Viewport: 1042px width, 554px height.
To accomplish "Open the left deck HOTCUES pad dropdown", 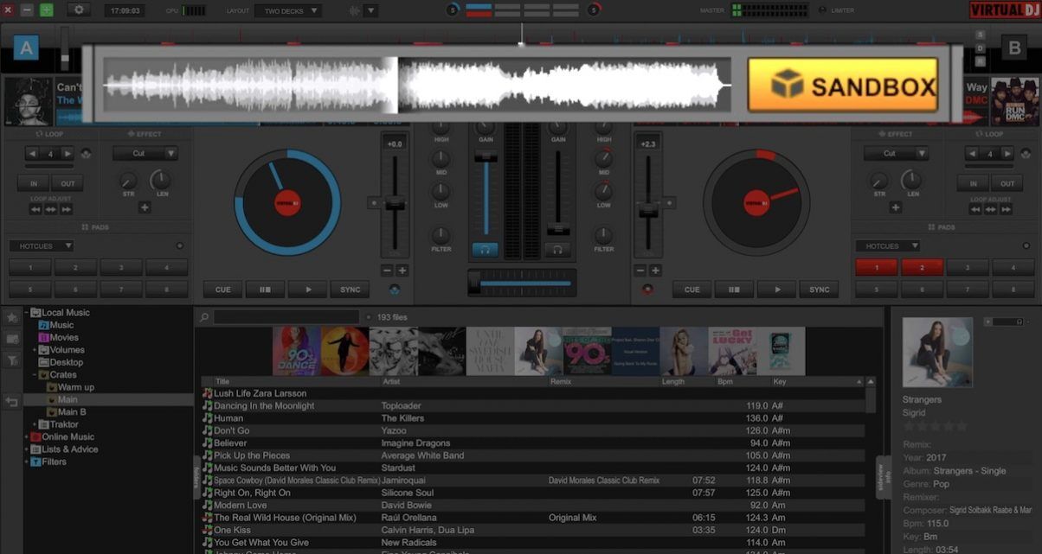I will pos(42,246).
